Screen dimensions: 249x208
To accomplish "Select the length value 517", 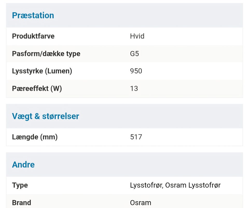I will coord(136,137).
